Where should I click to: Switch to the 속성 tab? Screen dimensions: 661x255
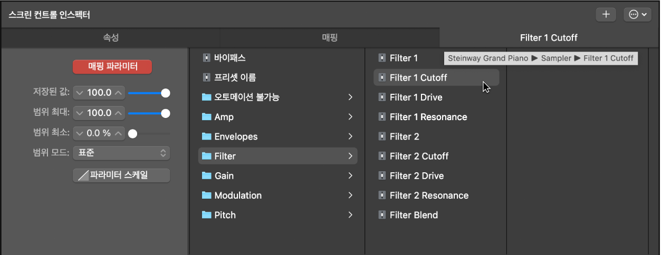click(111, 37)
